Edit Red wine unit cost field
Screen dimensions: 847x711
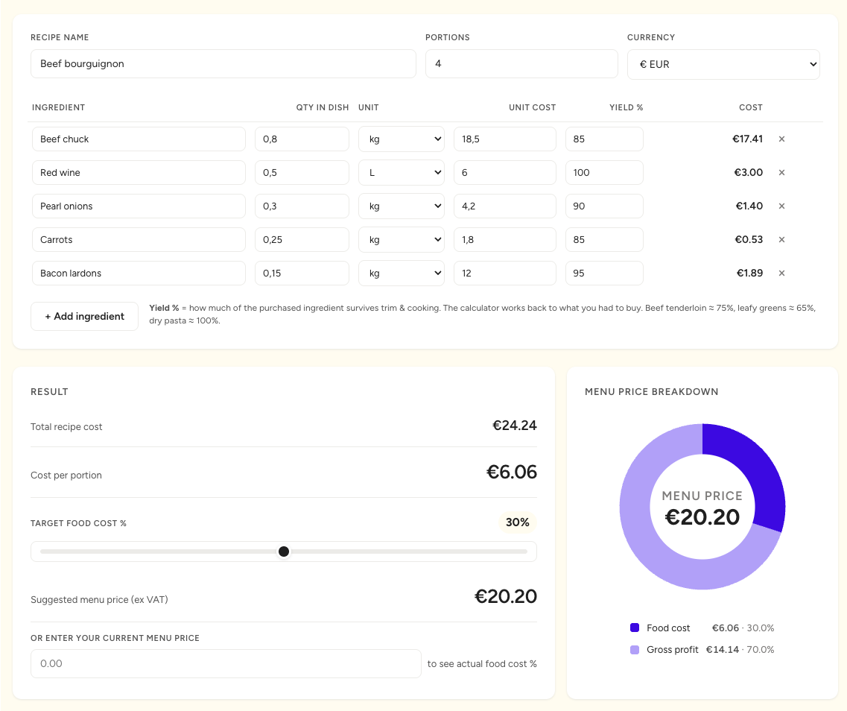click(x=505, y=172)
